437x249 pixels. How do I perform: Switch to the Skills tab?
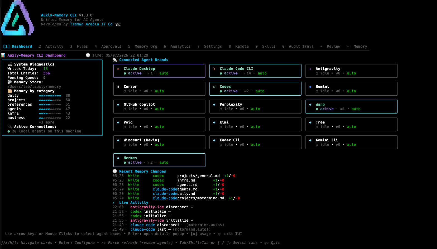tap(266, 47)
